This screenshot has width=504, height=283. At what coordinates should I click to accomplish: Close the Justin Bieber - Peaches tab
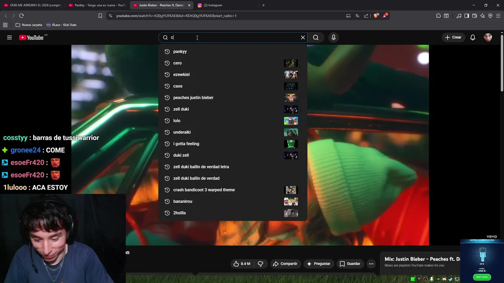coord(189,5)
